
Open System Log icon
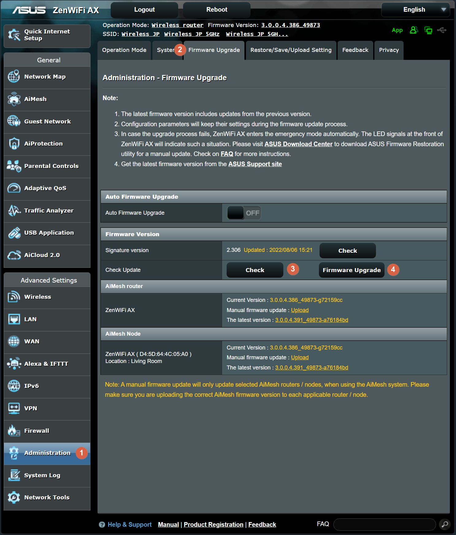[14, 475]
